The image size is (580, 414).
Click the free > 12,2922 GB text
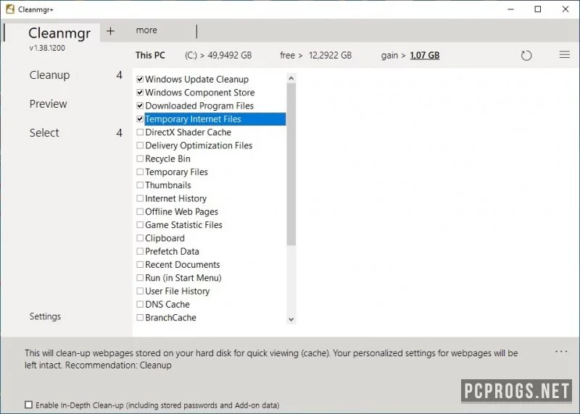[x=315, y=56]
